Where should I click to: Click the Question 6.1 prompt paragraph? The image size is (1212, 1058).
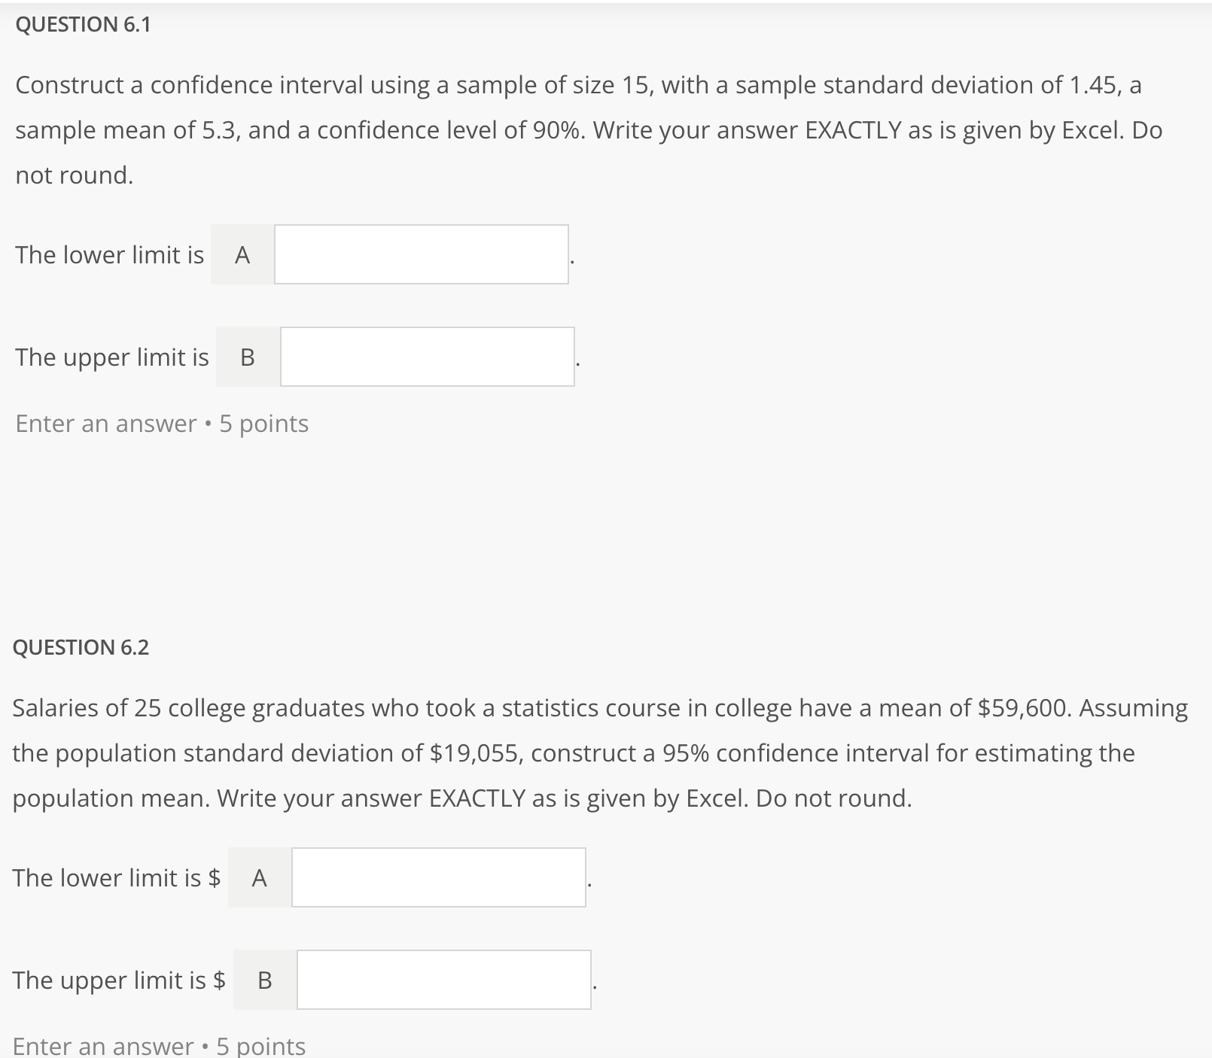click(x=587, y=129)
